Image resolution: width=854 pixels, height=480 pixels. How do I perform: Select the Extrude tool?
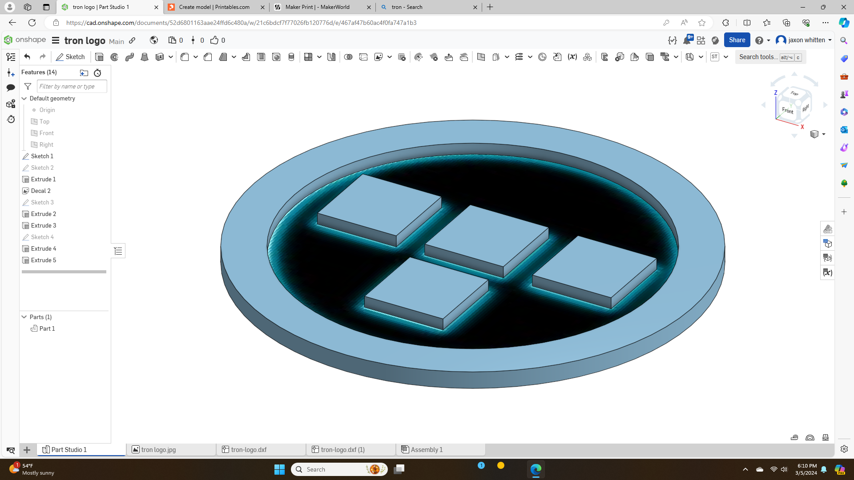tap(99, 57)
